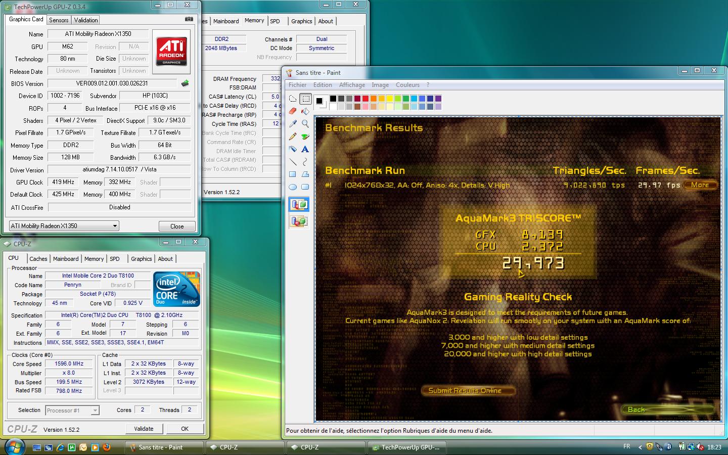The width and height of the screenshot is (728, 455).
Task: Open the ? help menu in Paint
Action: [x=428, y=85]
